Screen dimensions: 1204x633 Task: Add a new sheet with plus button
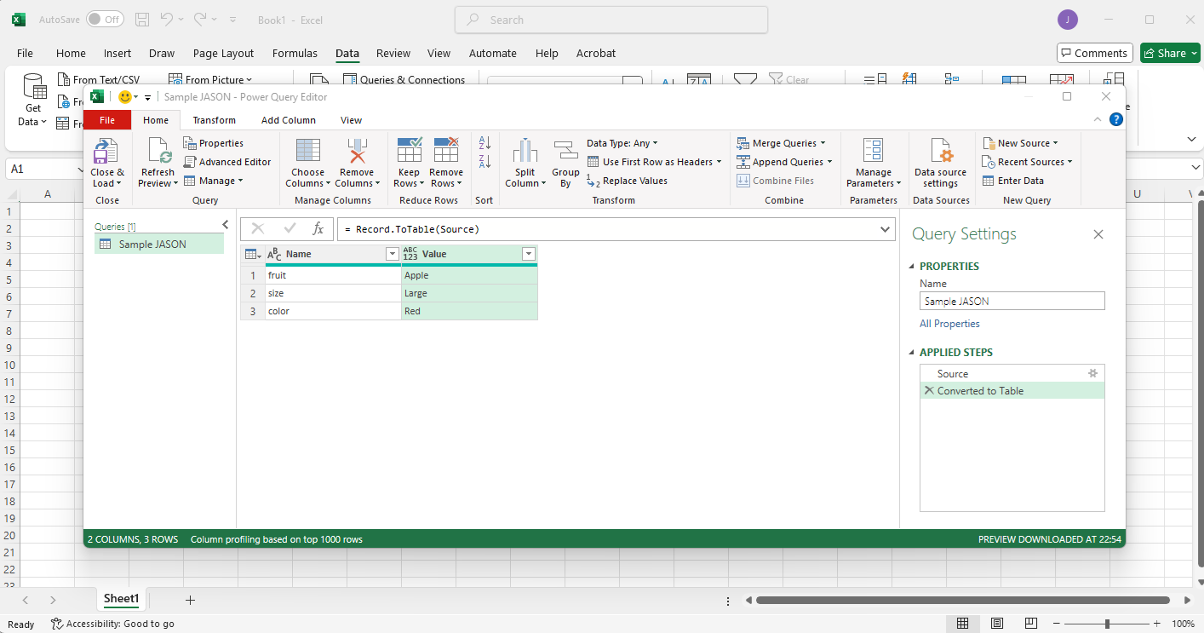point(190,600)
